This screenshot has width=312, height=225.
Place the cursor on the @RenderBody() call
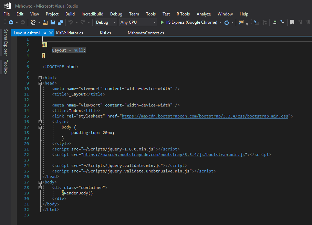coord(77,193)
